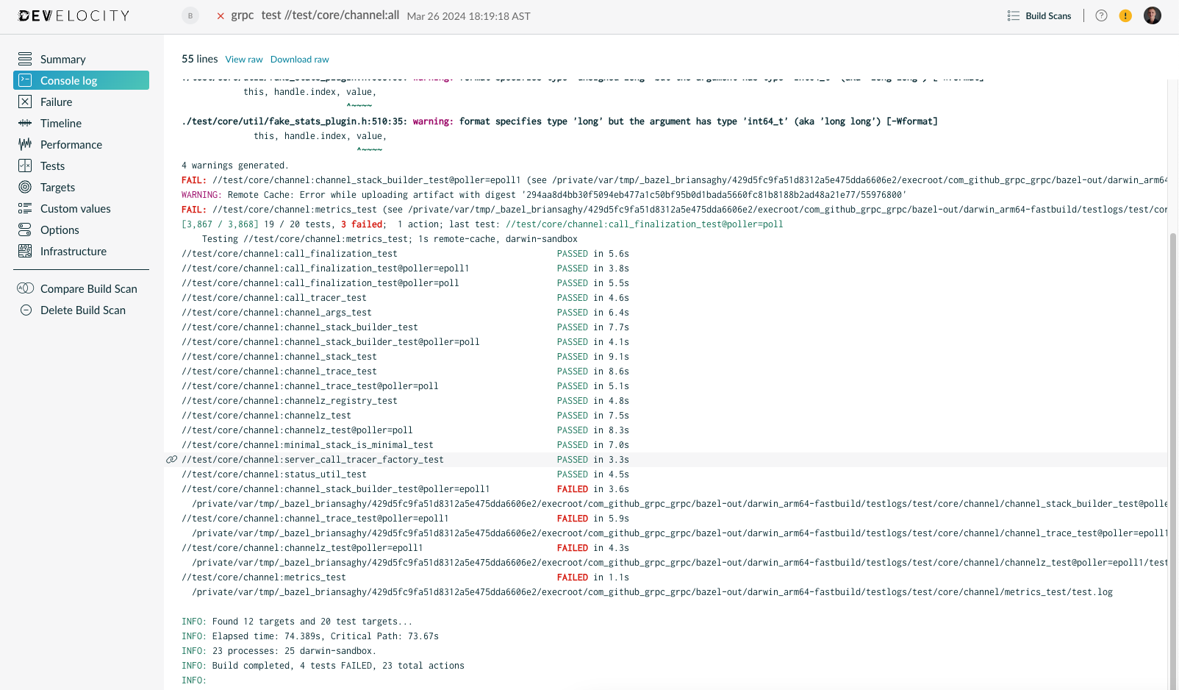Open the Build Scans list

1039,15
